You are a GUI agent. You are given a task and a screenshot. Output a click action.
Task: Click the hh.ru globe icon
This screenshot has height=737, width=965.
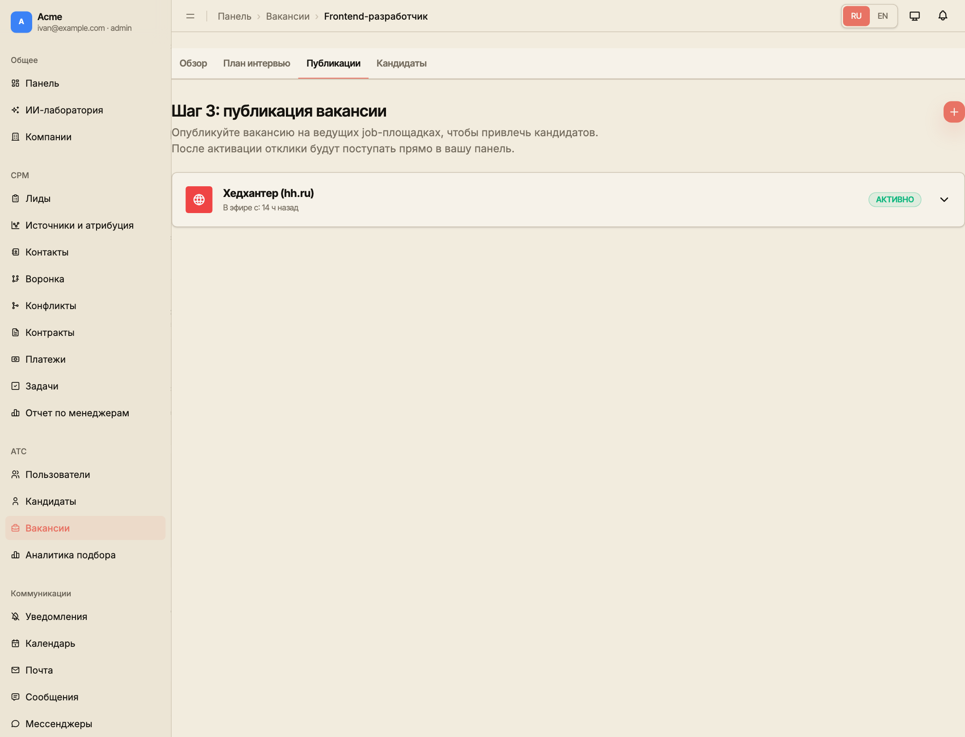coord(199,200)
